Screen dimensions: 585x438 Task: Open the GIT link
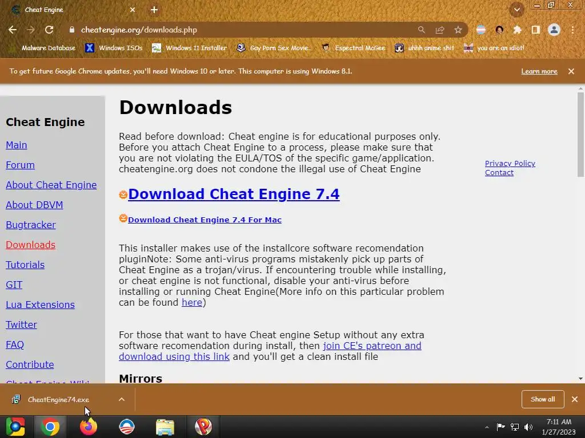14,285
